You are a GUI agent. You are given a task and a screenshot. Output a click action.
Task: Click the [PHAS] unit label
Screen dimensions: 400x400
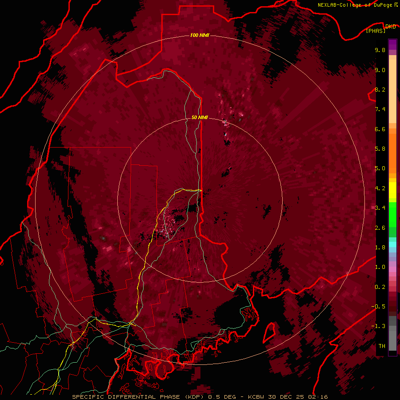click(x=376, y=31)
